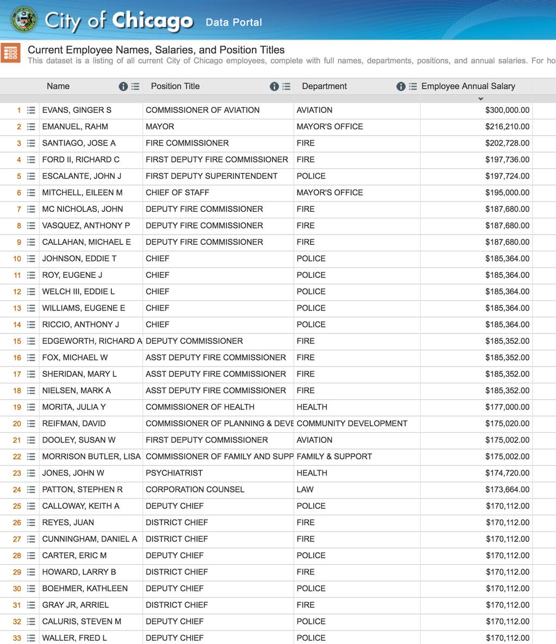
Task: Select the $195,000.00 salary cell
Action: coord(476,193)
